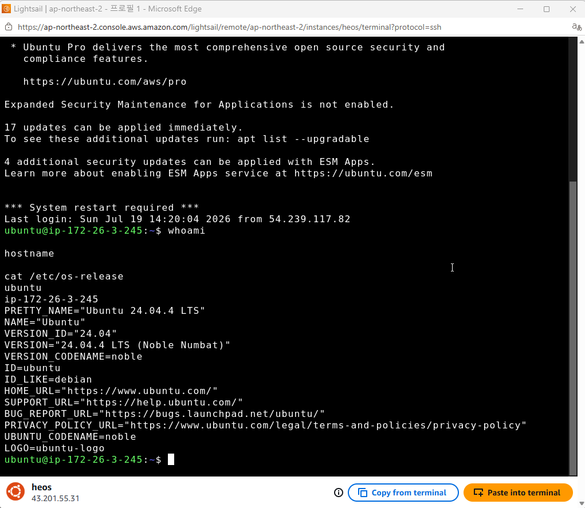The width and height of the screenshot is (585, 508).
Task: Click the Copy from terminal button
Action: [403, 493]
